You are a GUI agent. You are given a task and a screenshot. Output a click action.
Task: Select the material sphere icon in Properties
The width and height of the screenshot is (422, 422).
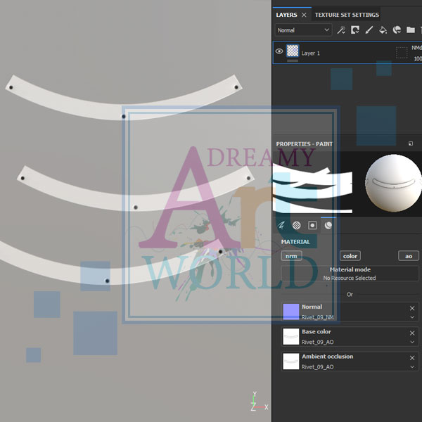click(328, 226)
